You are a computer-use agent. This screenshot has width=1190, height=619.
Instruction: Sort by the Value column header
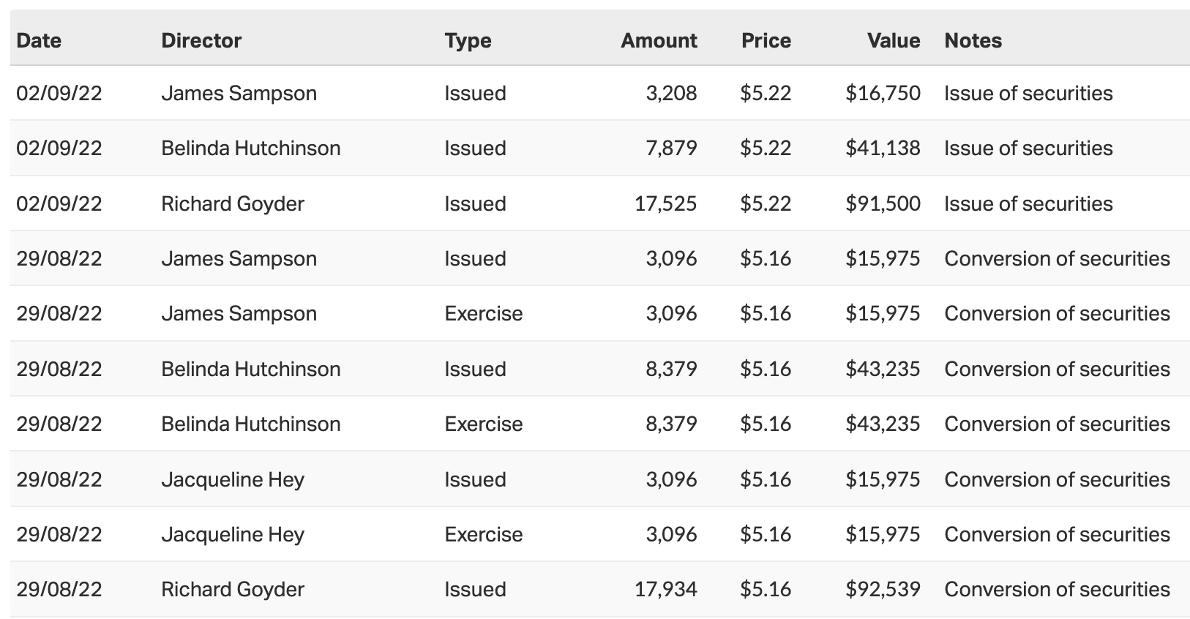893,40
